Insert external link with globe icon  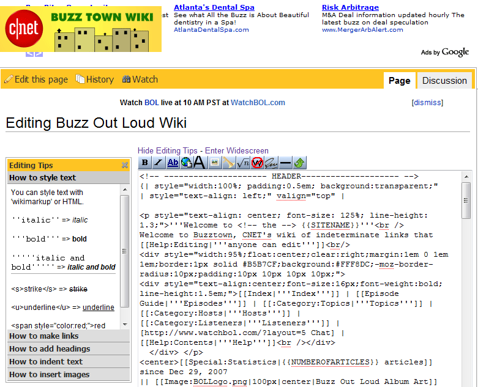(x=186, y=163)
